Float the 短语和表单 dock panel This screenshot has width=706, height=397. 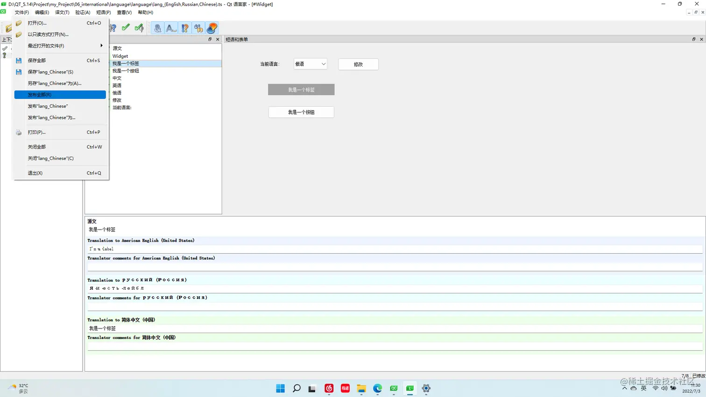pos(693,39)
